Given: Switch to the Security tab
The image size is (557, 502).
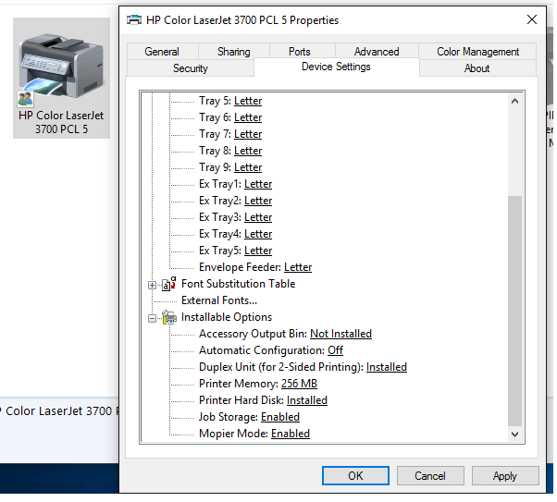Looking at the screenshot, I should click(191, 68).
